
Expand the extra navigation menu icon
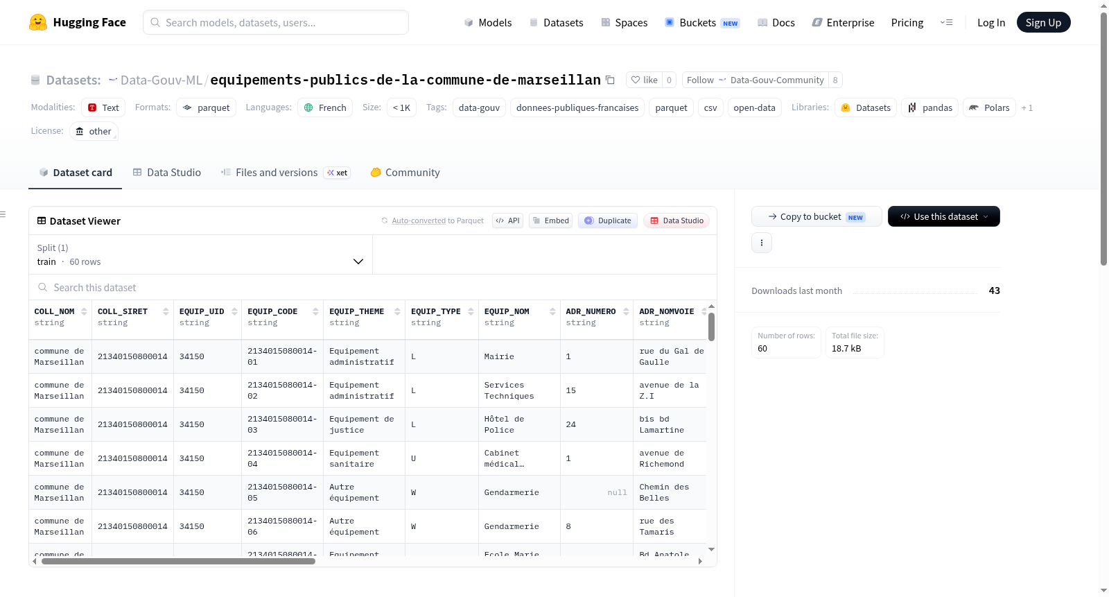[946, 22]
